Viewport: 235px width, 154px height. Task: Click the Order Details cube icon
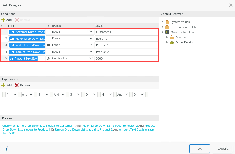pos(172,42)
